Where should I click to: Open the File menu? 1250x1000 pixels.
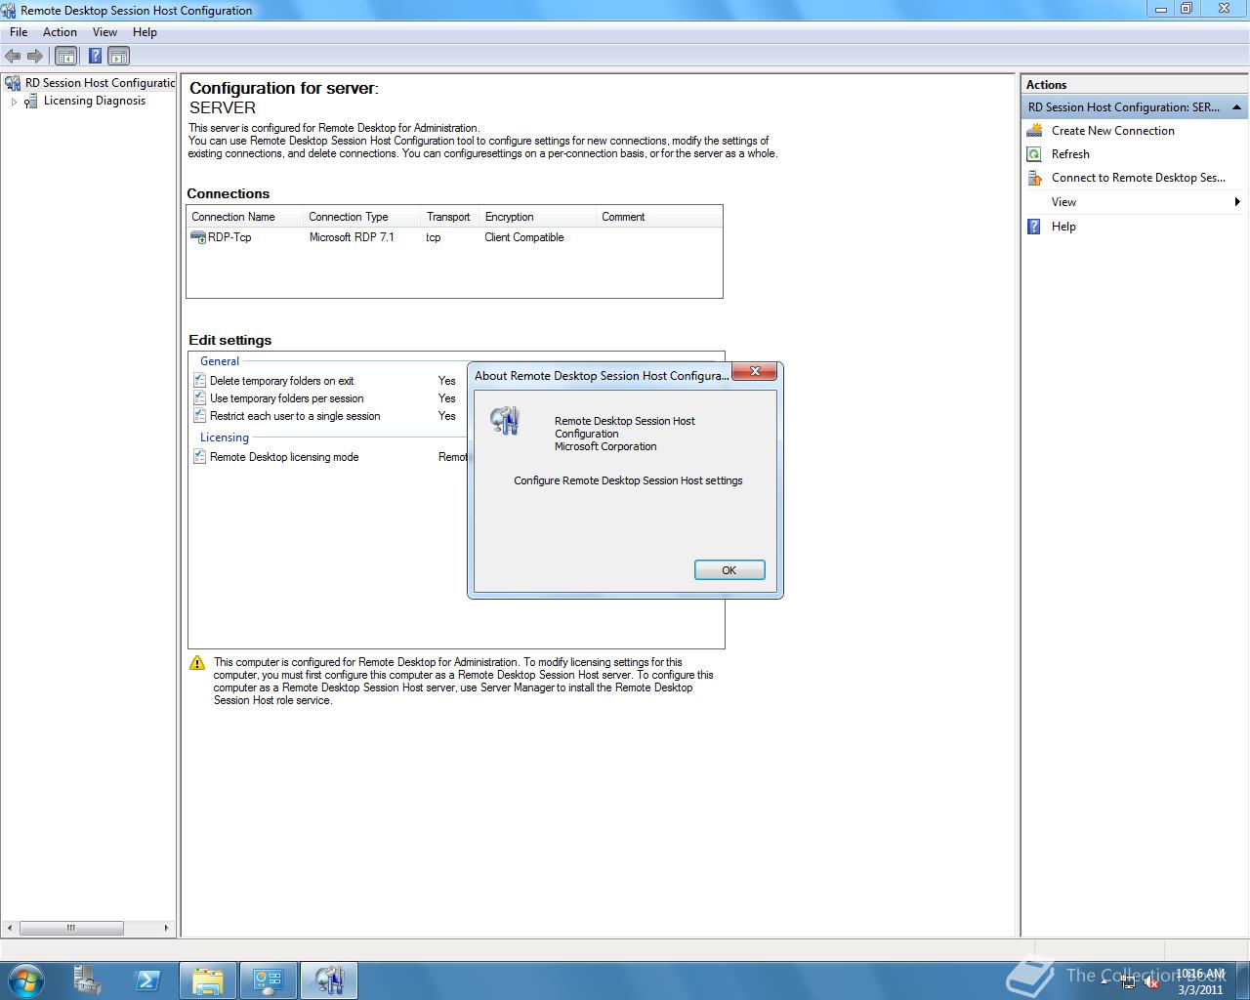19,32
